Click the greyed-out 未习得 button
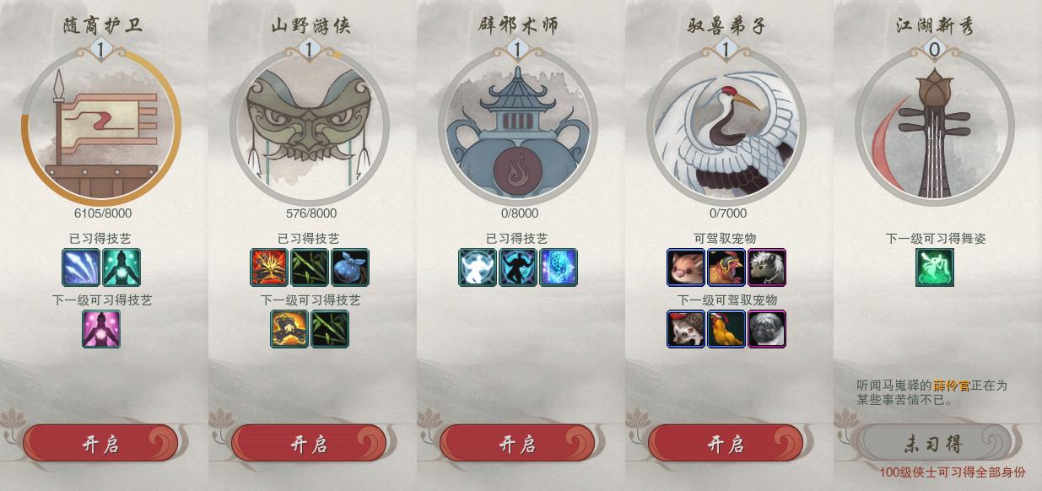This screenshot has width=1042, height=491. [x=934, y=444]
